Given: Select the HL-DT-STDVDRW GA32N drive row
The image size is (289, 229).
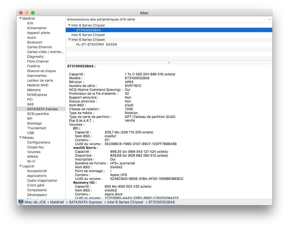Looking at the screenshot, I should (169, 44).
